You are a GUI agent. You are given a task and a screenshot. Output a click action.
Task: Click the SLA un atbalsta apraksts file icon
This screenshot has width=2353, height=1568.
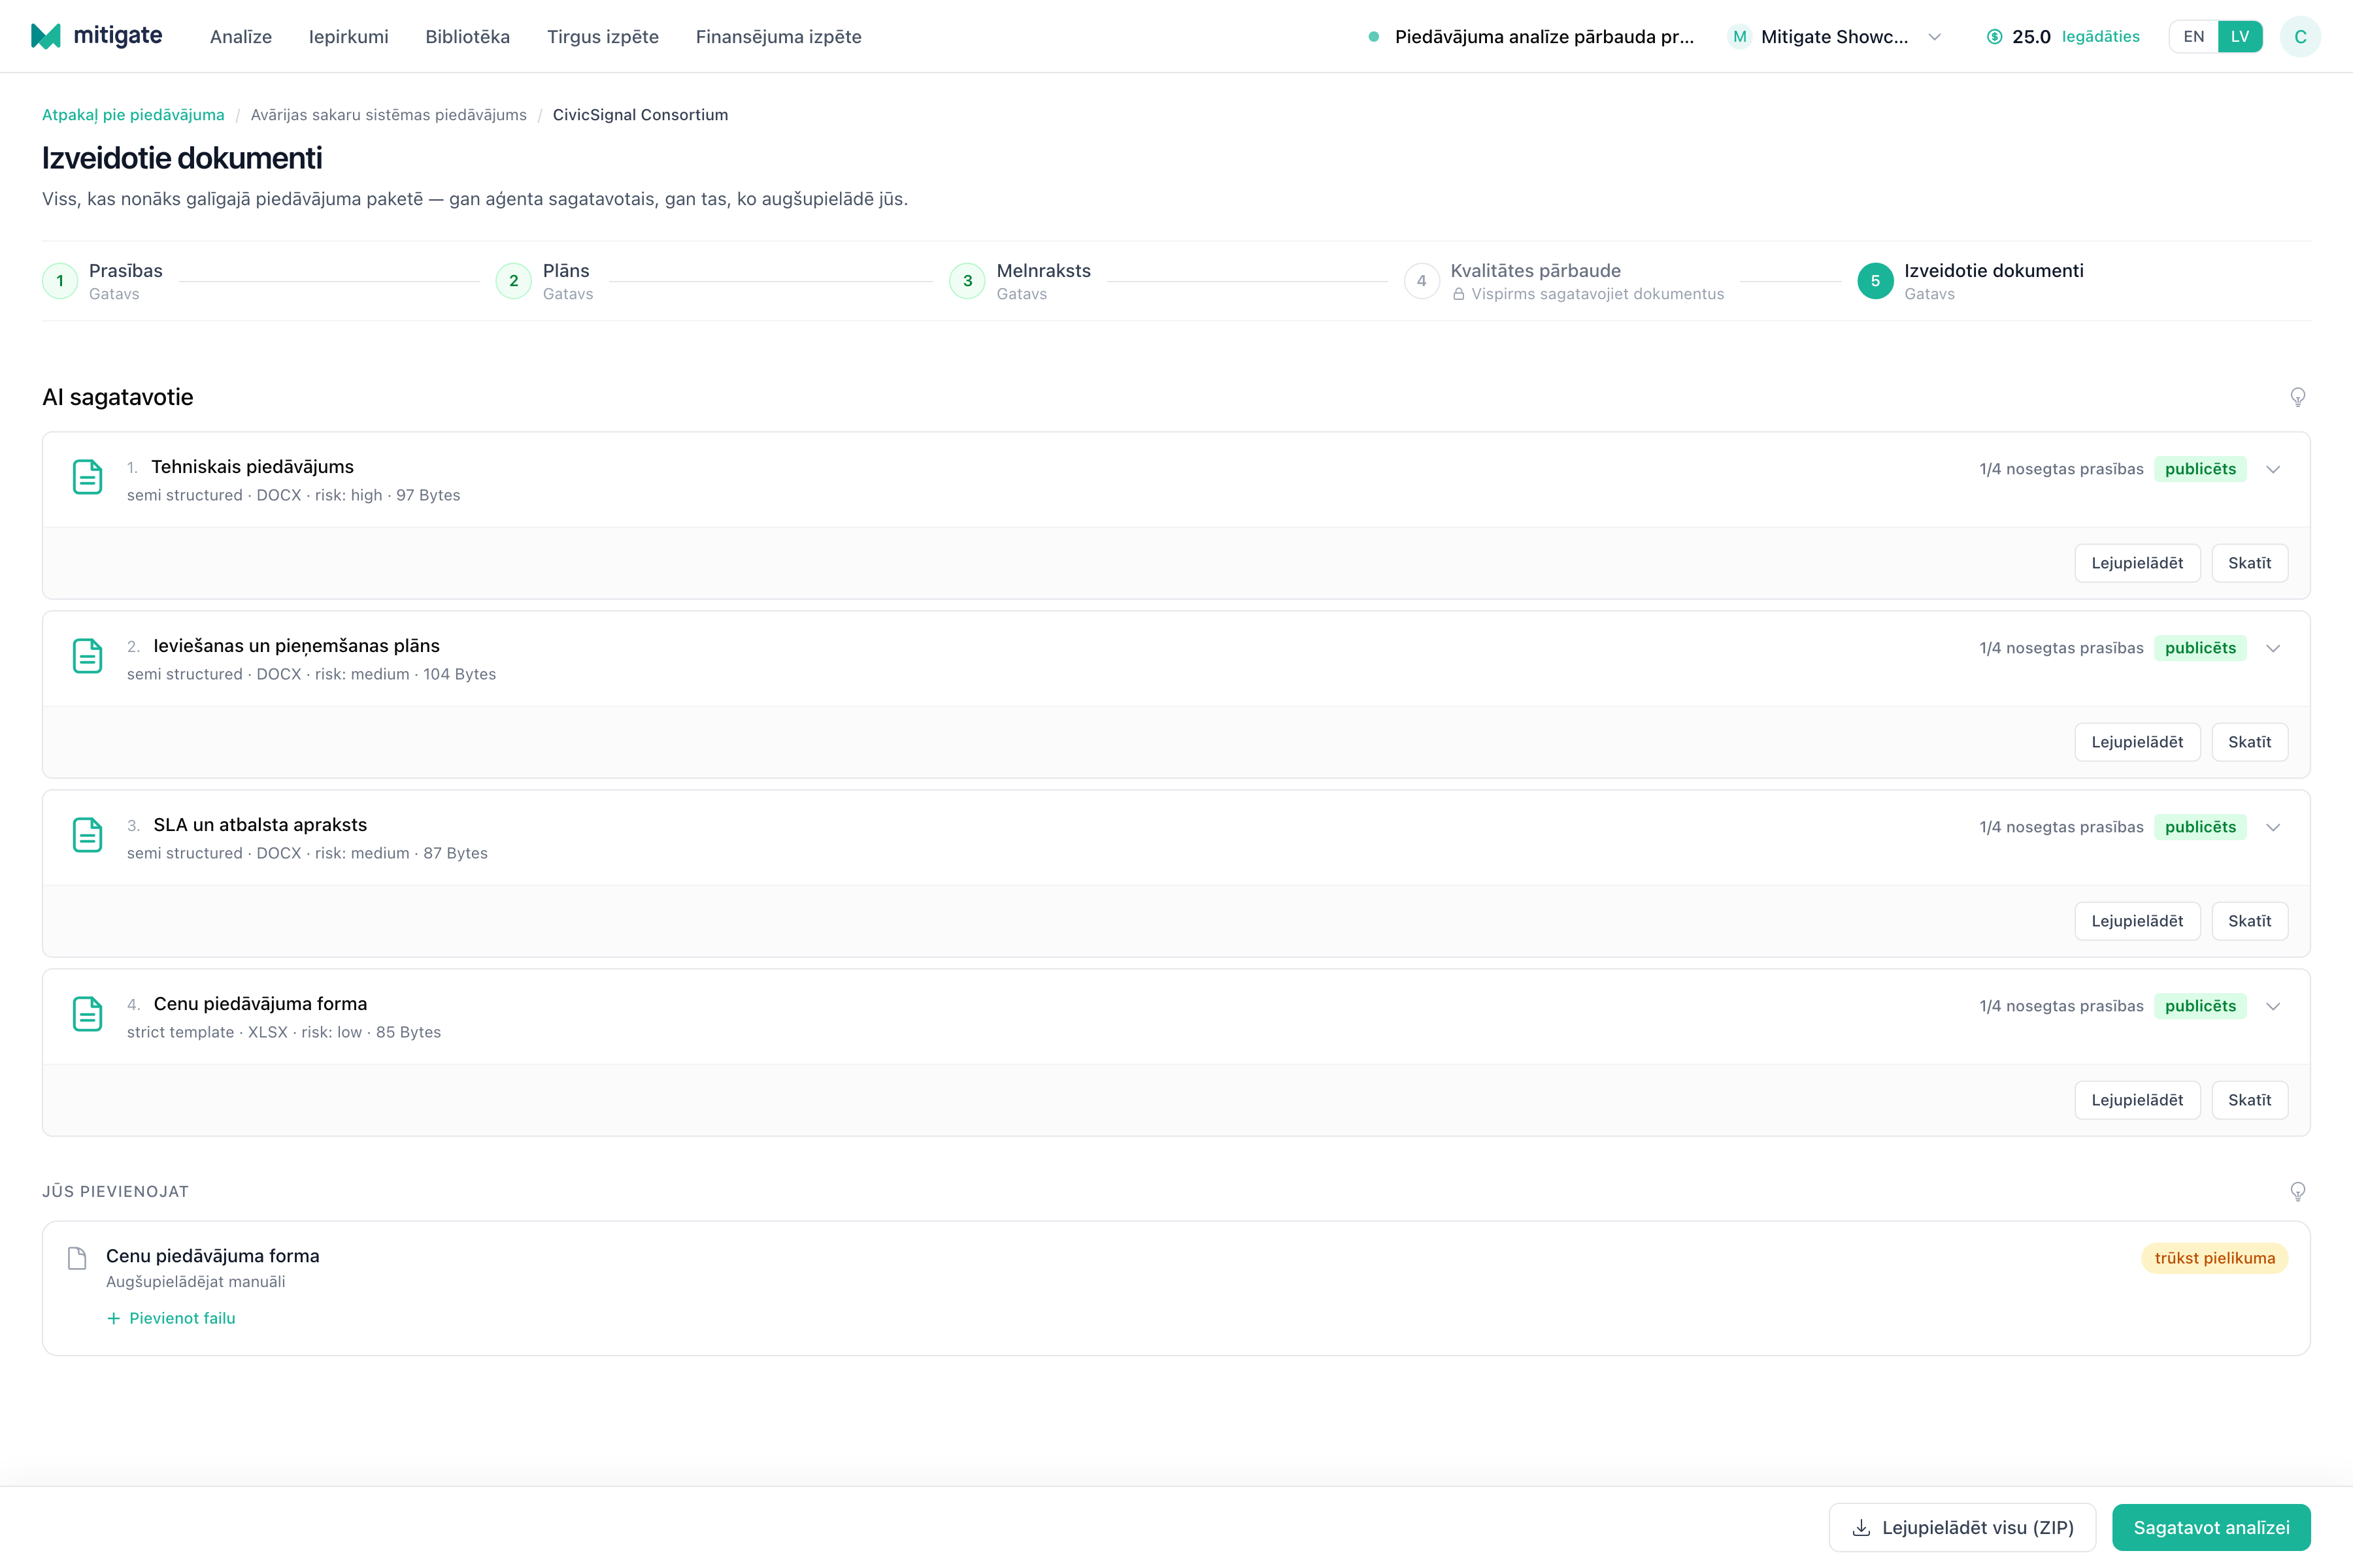88,835
